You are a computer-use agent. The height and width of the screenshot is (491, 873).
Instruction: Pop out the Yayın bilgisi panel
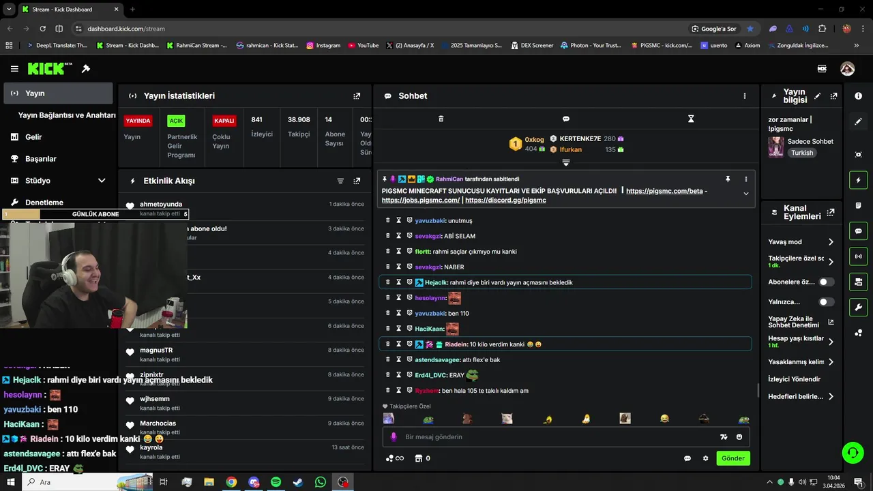[833, 96]
